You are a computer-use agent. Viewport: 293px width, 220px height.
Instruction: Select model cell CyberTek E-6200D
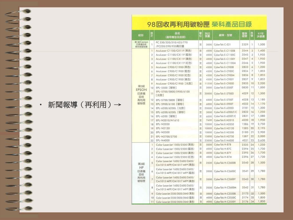(x=224, y=108)
